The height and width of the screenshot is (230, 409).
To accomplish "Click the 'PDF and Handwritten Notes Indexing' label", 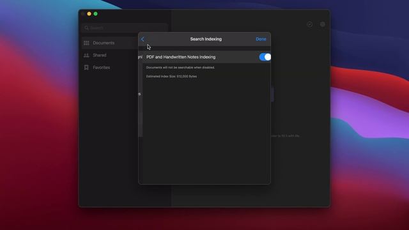I will [x=181, y=57].
